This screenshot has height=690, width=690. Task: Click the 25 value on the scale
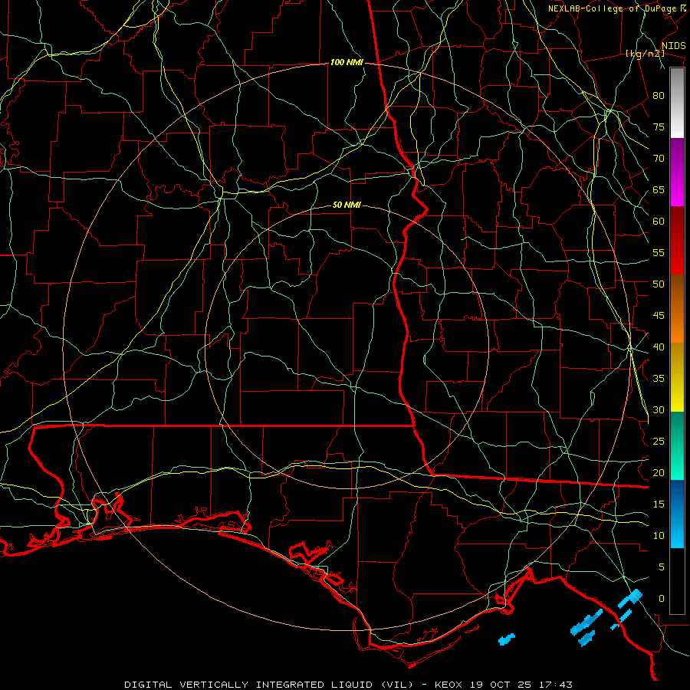tap(659, 442)
